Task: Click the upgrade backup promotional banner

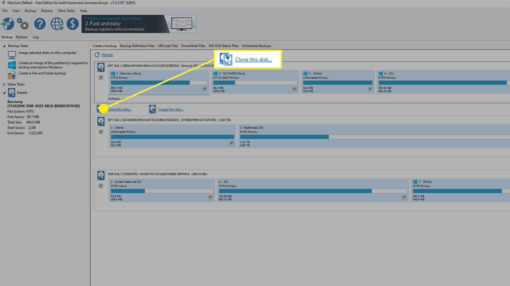Action: point(139,24)
